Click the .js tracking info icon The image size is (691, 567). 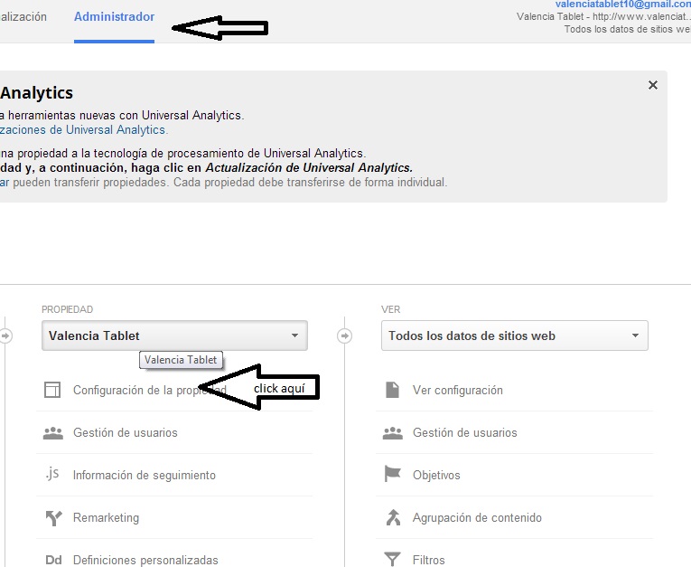52,474
